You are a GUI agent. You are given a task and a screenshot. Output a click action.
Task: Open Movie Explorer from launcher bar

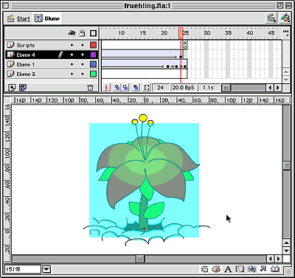click(251, 269)
